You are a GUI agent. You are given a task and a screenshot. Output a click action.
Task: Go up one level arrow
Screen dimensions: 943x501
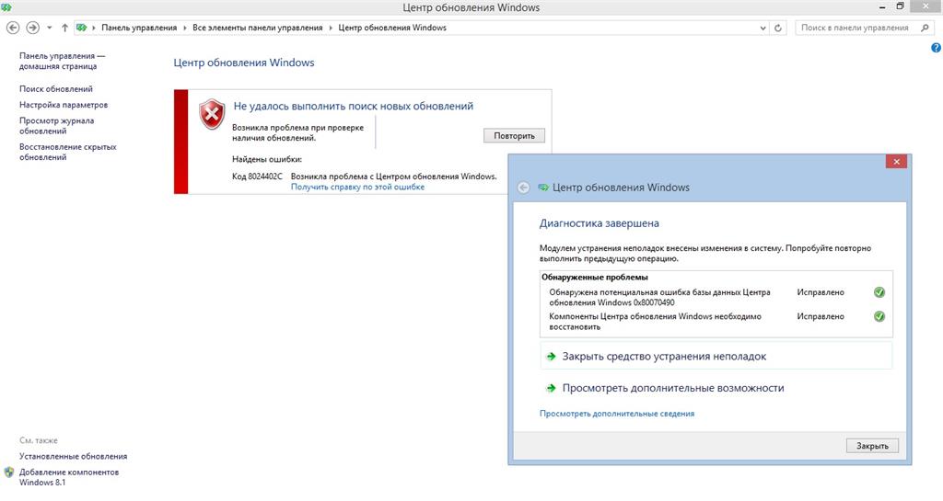tap(64, 28)
